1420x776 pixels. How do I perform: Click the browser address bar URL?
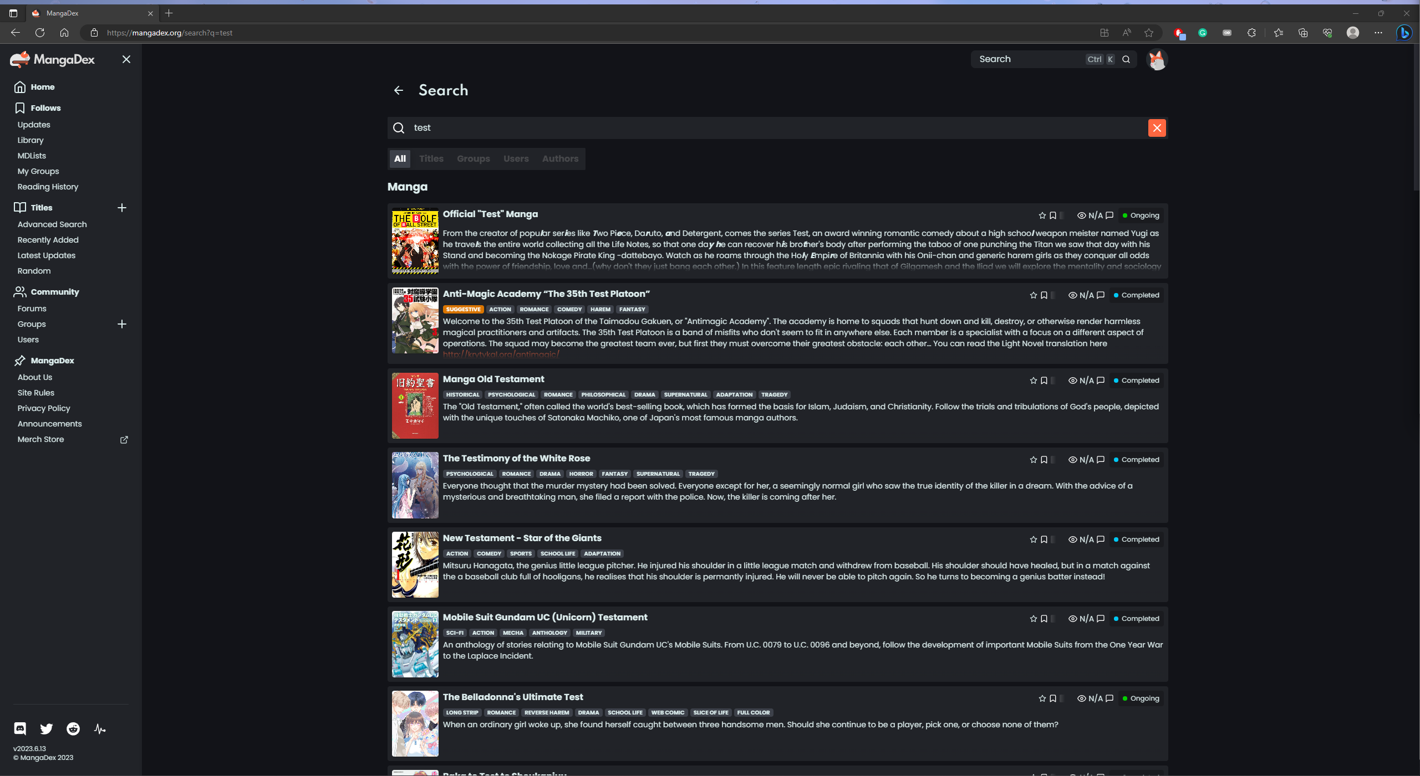[170, 33]
